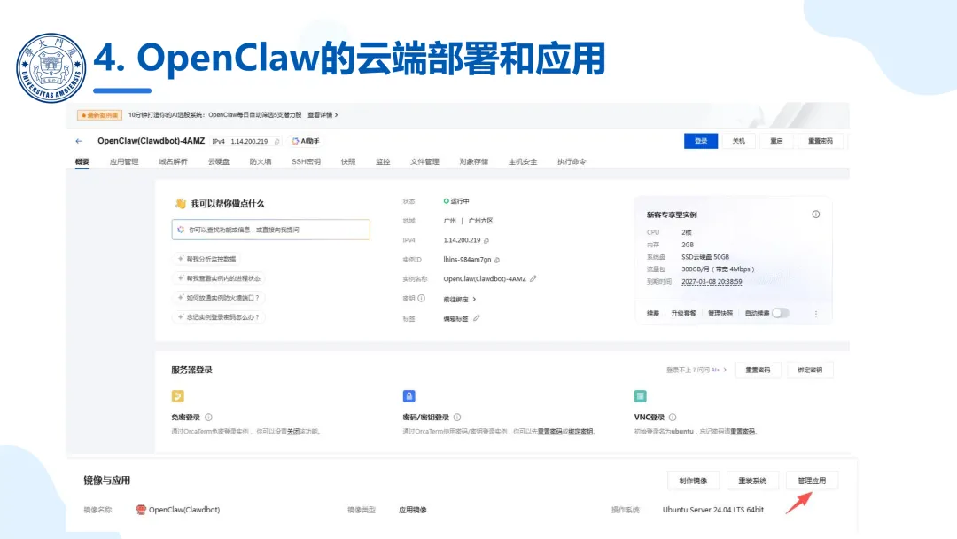Click the waving hand emoji heading icon
This screenshot has height=539, width=957.
(180, 203)
